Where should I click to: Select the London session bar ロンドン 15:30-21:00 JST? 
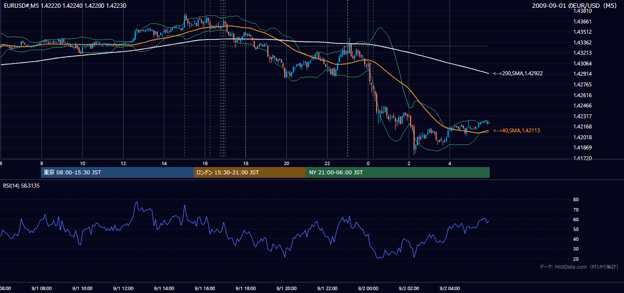tap(250, 172)
